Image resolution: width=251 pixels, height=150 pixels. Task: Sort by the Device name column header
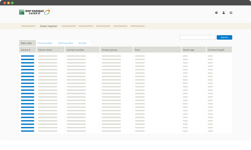tap(45, 50)
